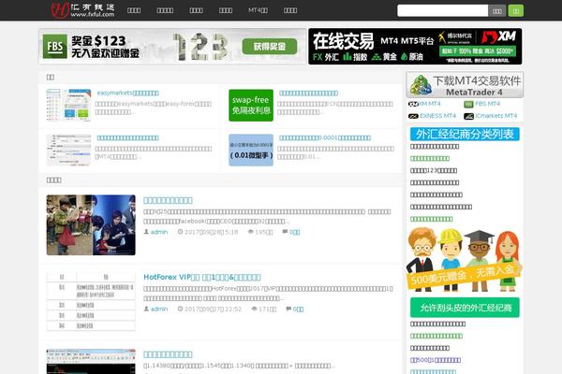Image resolution: width=562 pixels, height=374 pixels.
Task: Open the MT4 item in the top navigation
Action: coord(258,10)
